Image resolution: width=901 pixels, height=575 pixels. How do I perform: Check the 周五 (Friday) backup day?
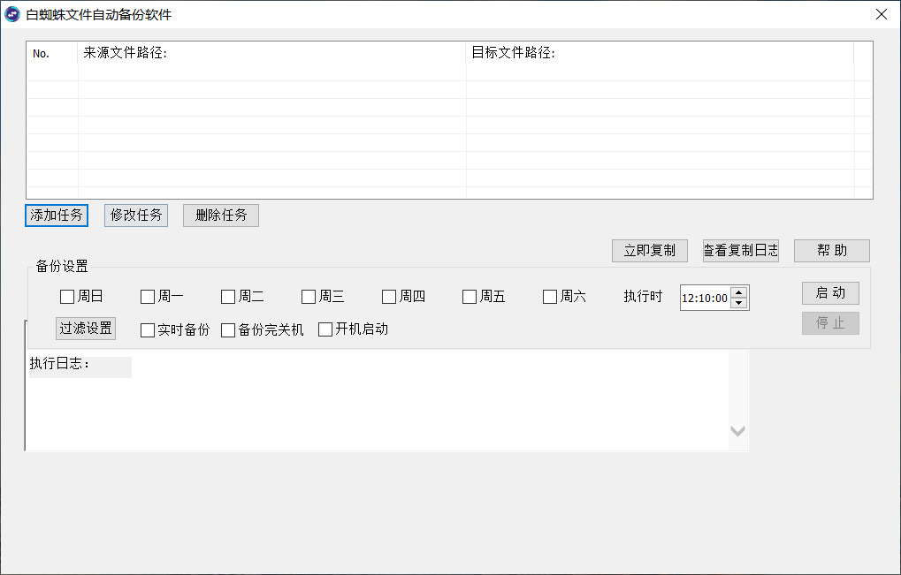(469, 297)
